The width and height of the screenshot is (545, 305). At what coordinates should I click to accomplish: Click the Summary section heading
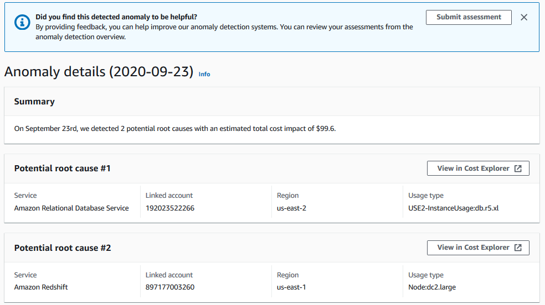point(34,102)
